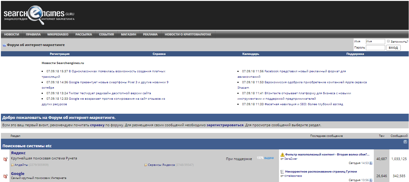This screenshot has width=409, height=182.
Task: Click the forum folder icon beside forum title
Action: [4, 45]
